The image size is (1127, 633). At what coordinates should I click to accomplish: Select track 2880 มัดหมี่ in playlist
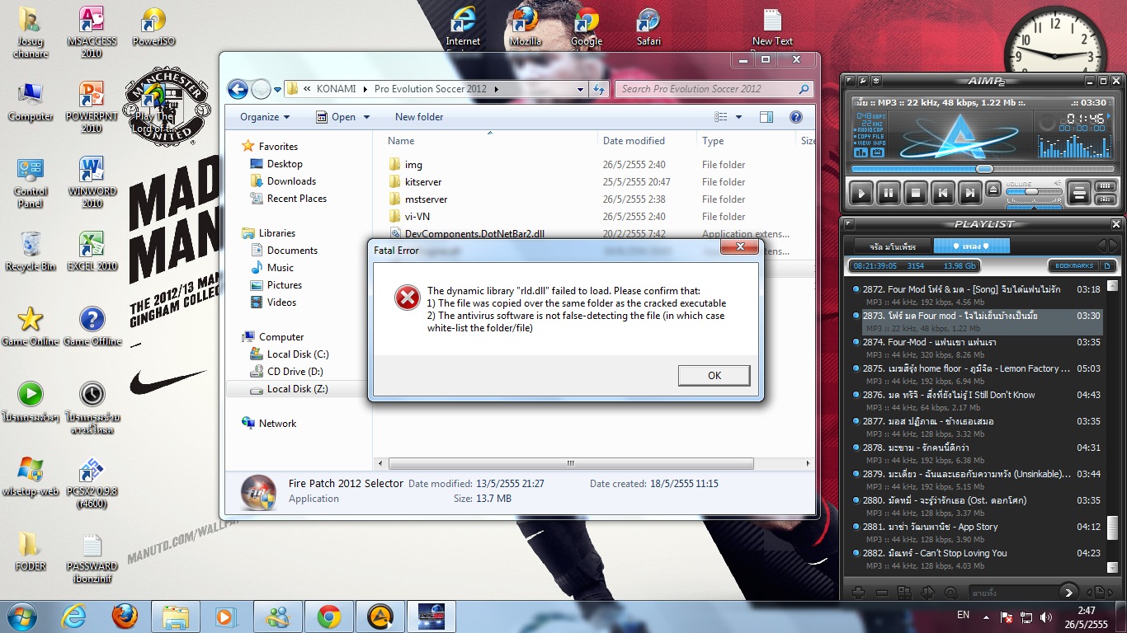pyautogui.click(x=977, y=506)
